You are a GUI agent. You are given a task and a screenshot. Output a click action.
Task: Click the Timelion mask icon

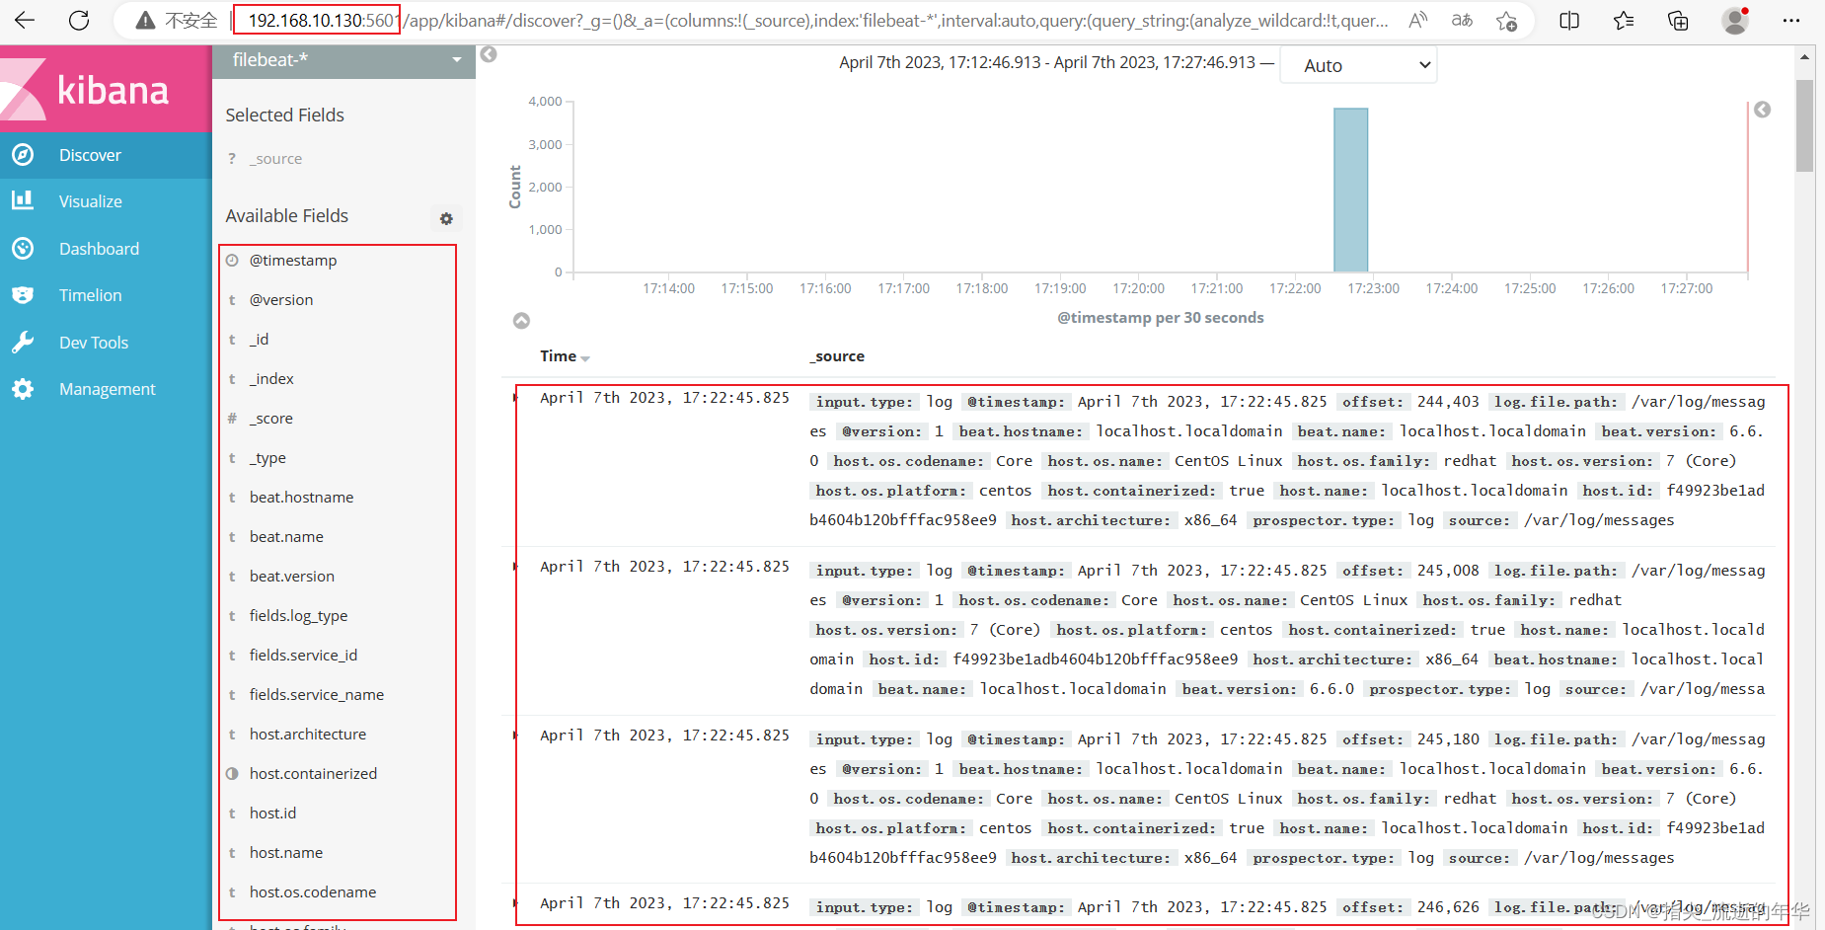(23, 295)
